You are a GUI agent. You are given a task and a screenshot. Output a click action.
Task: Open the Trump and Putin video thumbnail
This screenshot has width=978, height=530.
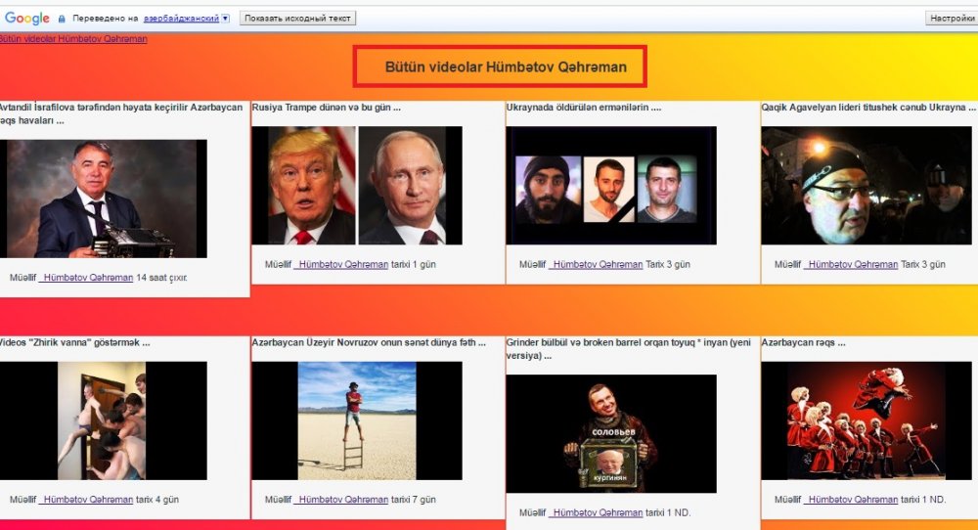pyautogui.click(x=357, y=185)
